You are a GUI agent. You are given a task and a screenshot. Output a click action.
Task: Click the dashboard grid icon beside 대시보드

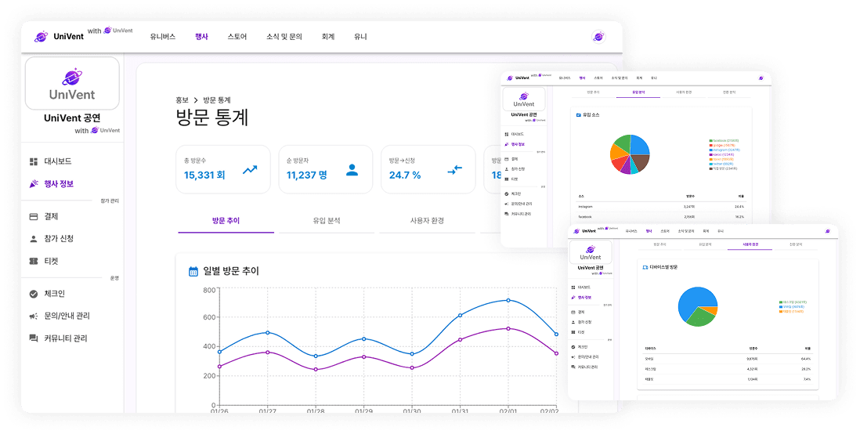click(x=34, y=161)
